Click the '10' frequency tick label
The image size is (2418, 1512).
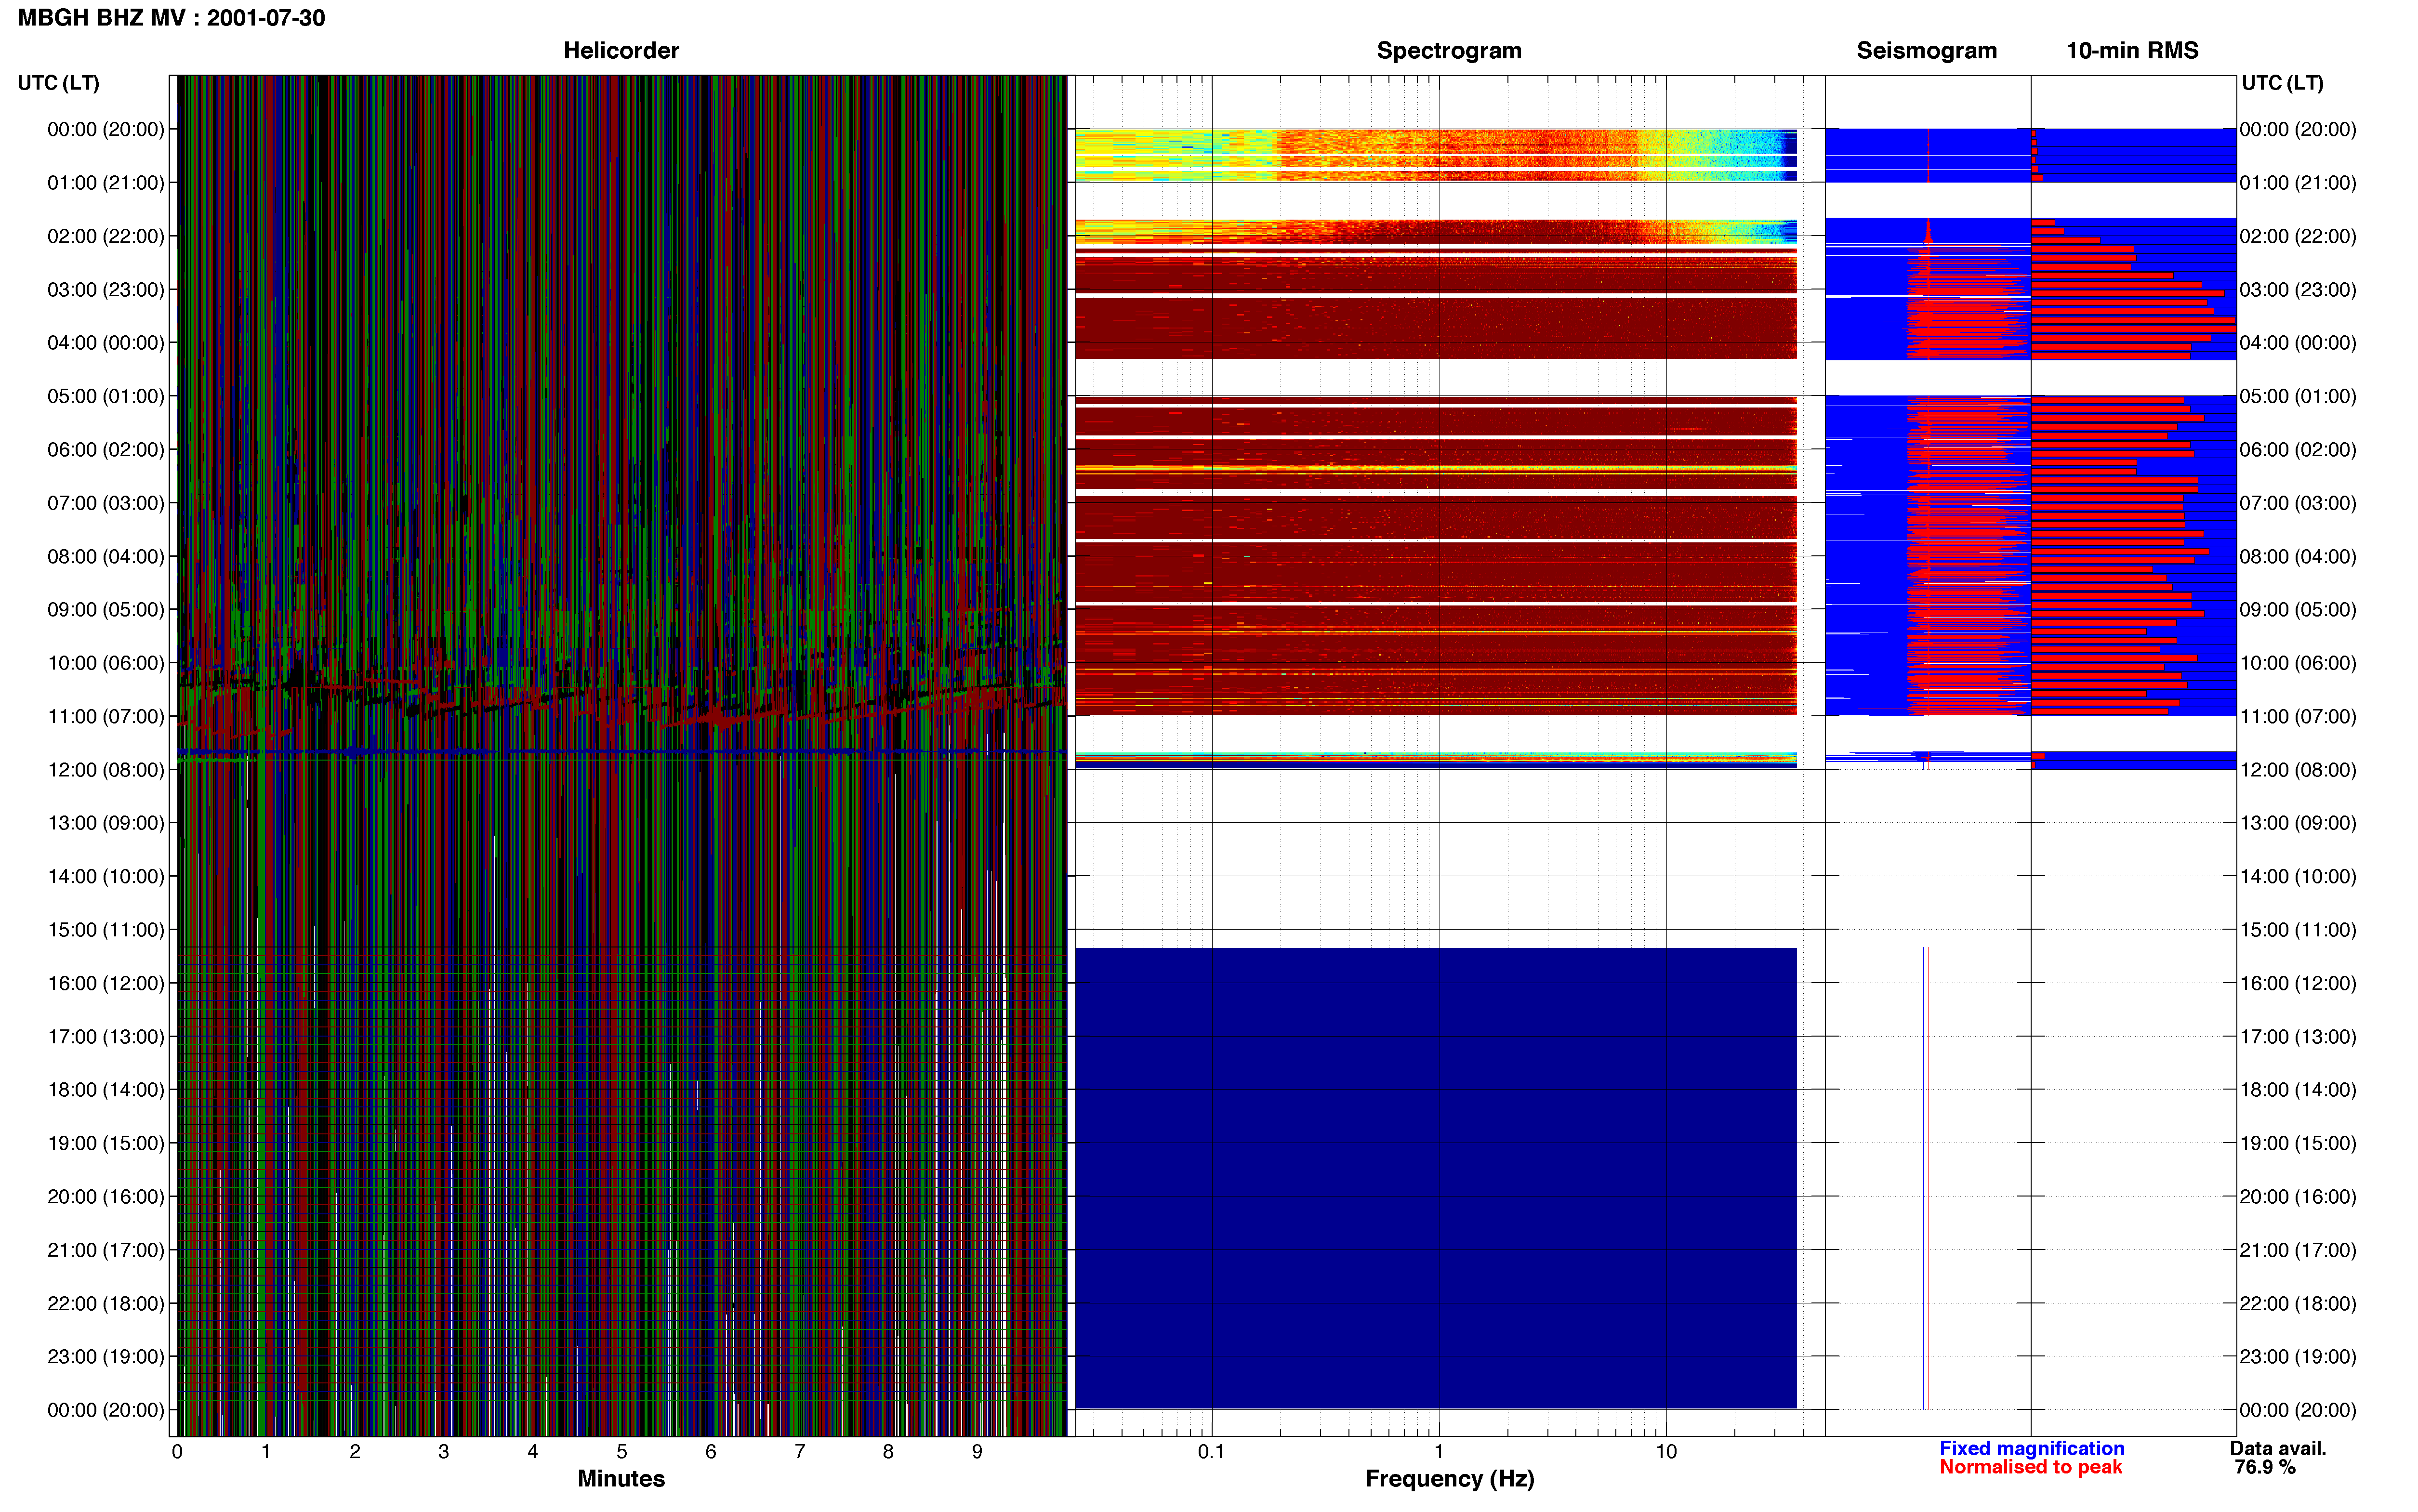point(1666,1451)
